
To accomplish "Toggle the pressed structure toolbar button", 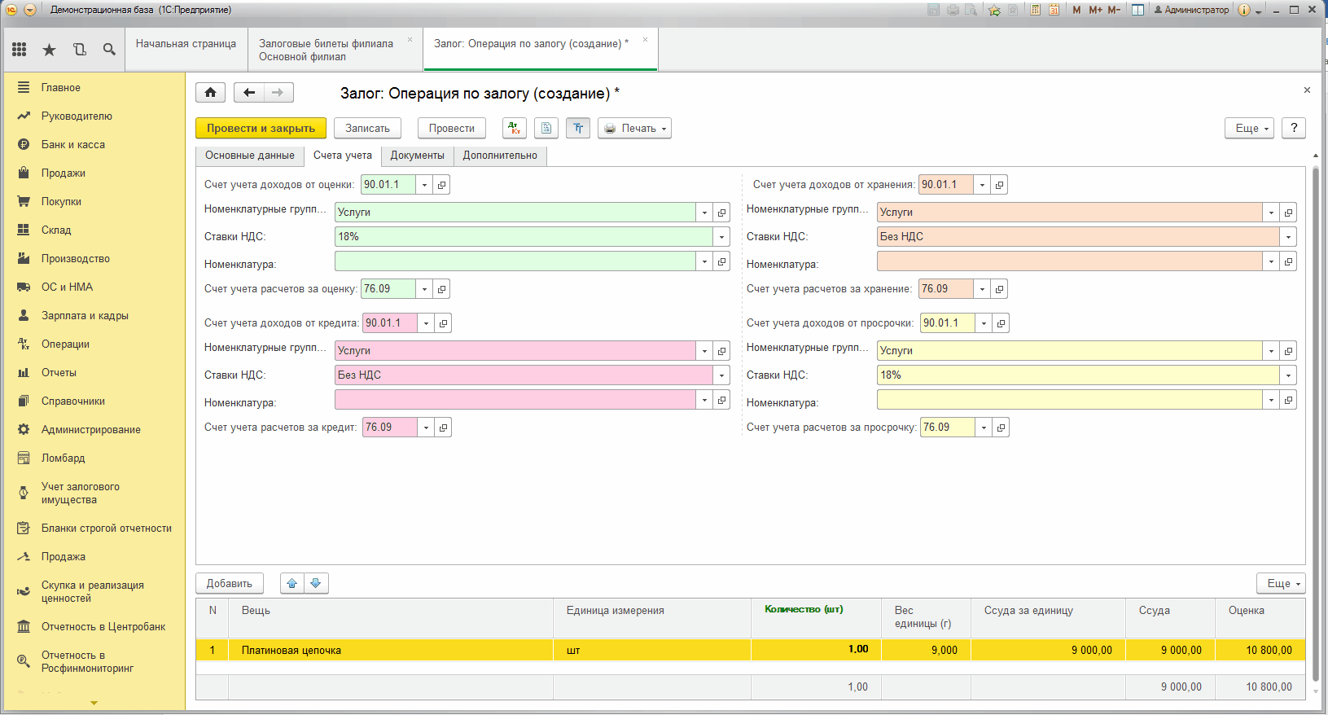I will tap(578, 128).
